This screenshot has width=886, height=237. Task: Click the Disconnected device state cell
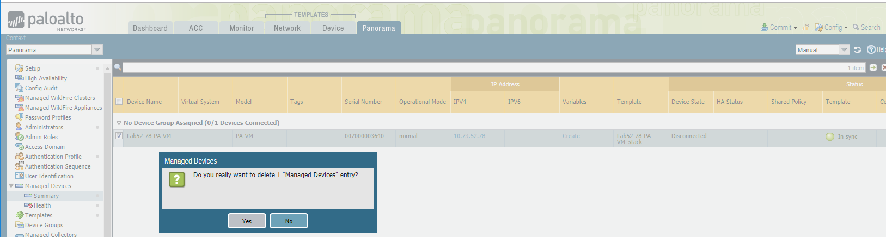[689, 136]
